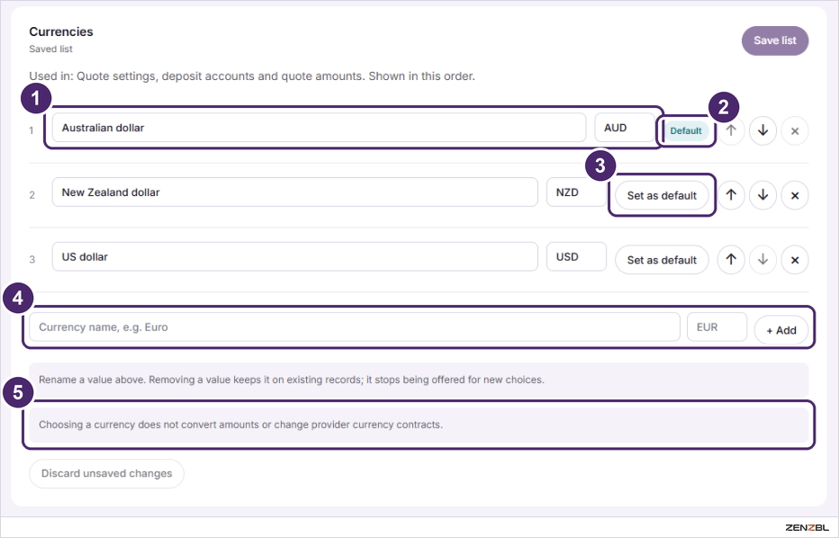The image size is (839, 538).
Task: Move New Zealand dollar down one position
Action: point(763,195)
